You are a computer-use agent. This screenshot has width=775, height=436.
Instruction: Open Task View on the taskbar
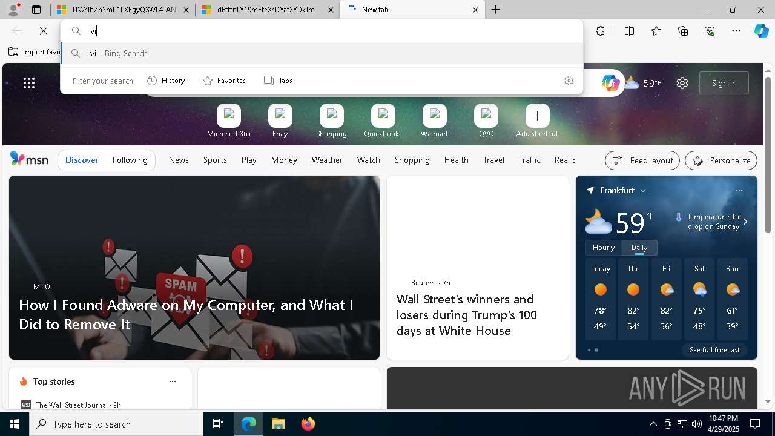point(218,424)
